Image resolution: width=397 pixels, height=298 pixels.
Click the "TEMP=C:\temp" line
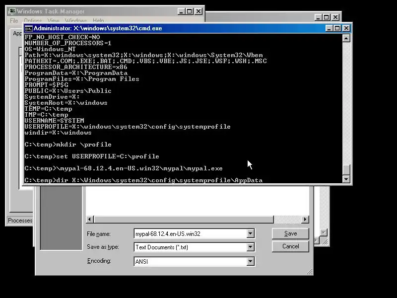tap(48, 109)
